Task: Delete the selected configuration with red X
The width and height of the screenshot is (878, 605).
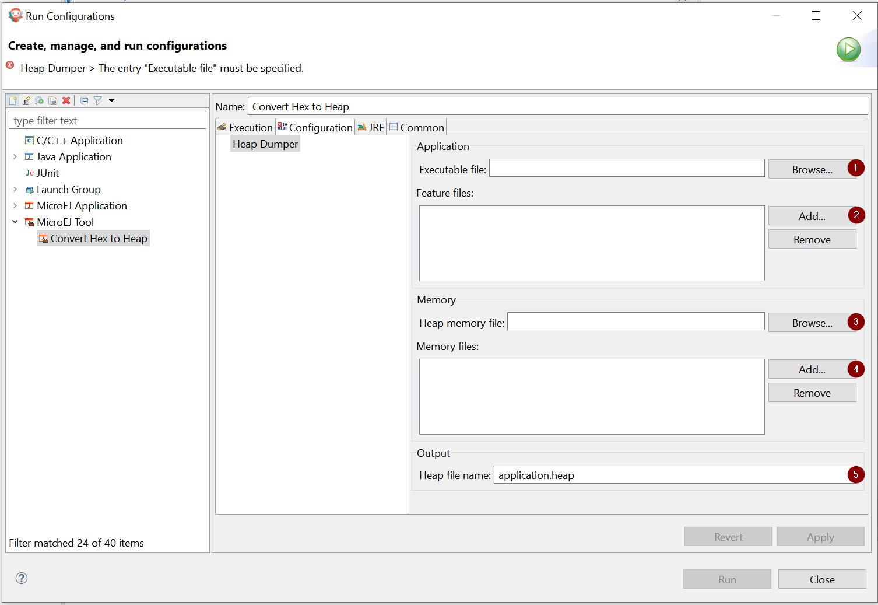Action: point(66,100)
